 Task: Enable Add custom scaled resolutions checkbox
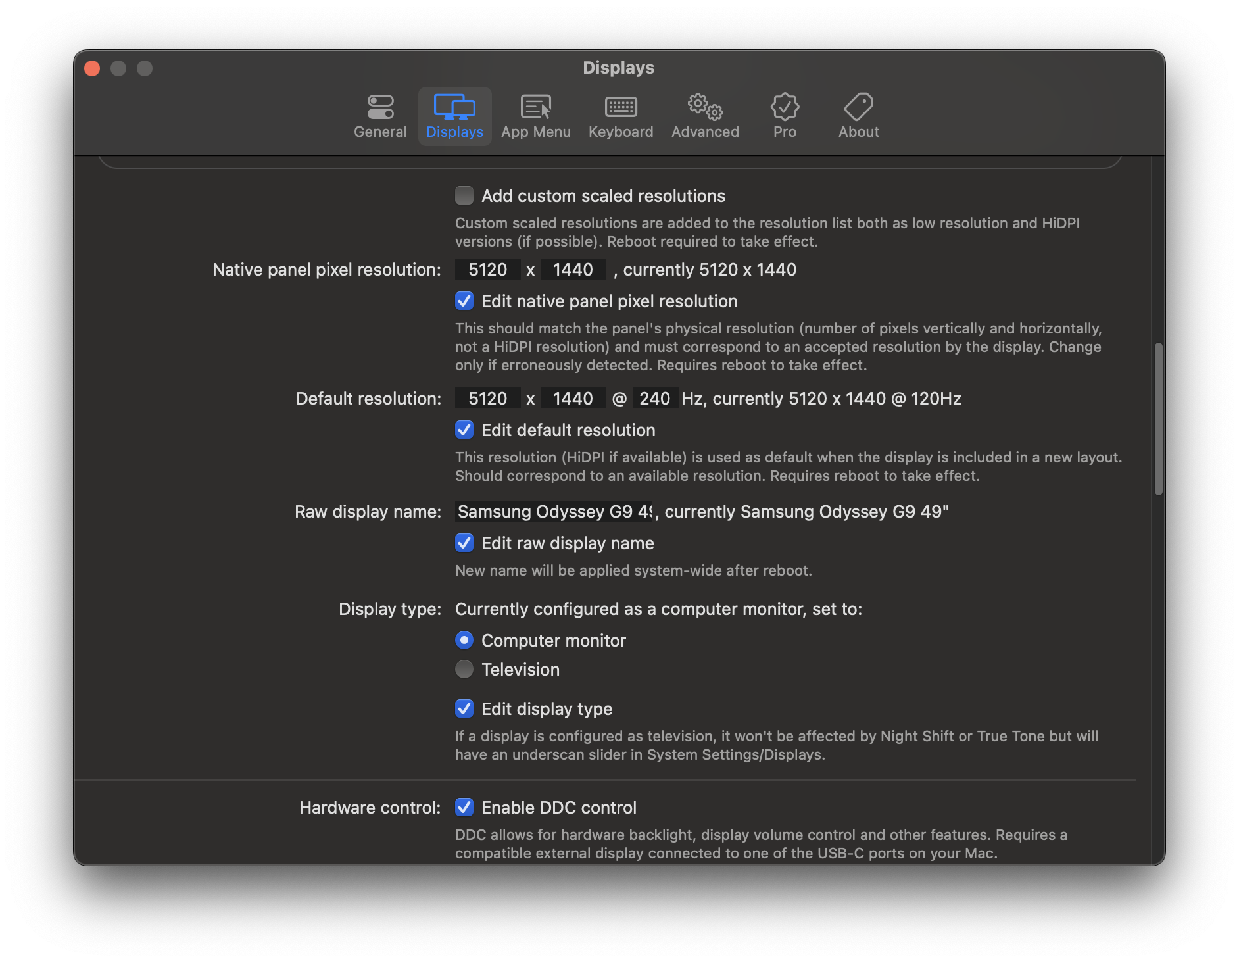[x=464, y=195]
